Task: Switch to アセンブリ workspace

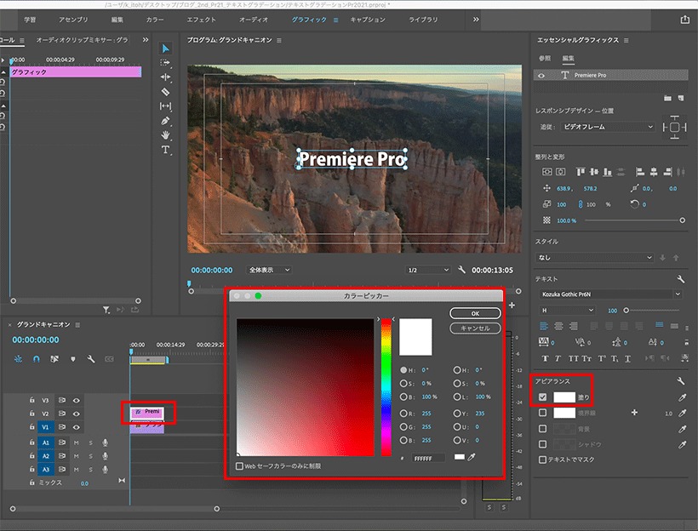Action: (73, 20)
